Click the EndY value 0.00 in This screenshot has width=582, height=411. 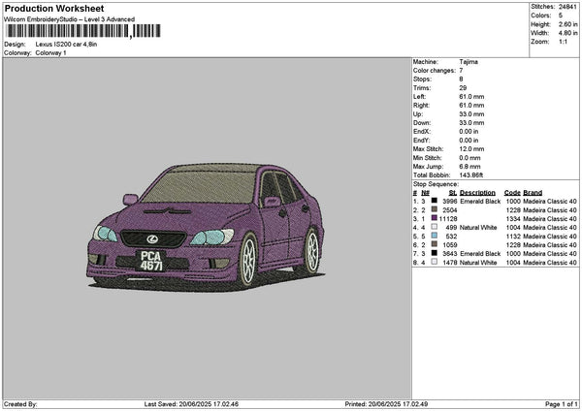pos(469,141)
